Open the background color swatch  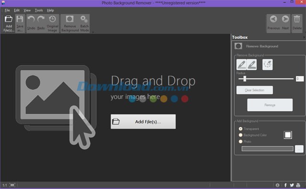point(288,135)
